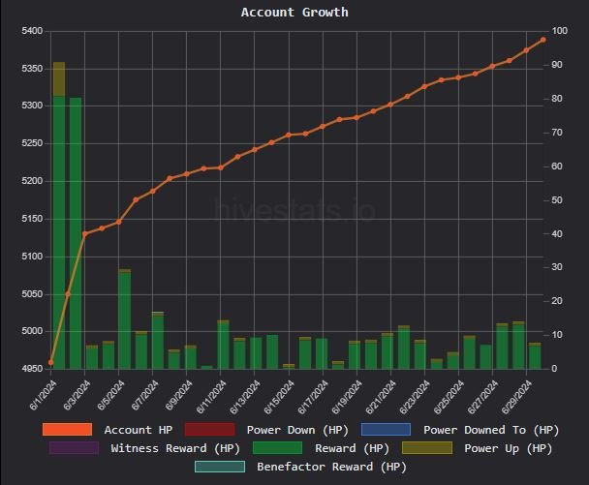Screen dimensions: 589x485
Task: Click the green reward bar at 6/5/2024
Action: 125,319
